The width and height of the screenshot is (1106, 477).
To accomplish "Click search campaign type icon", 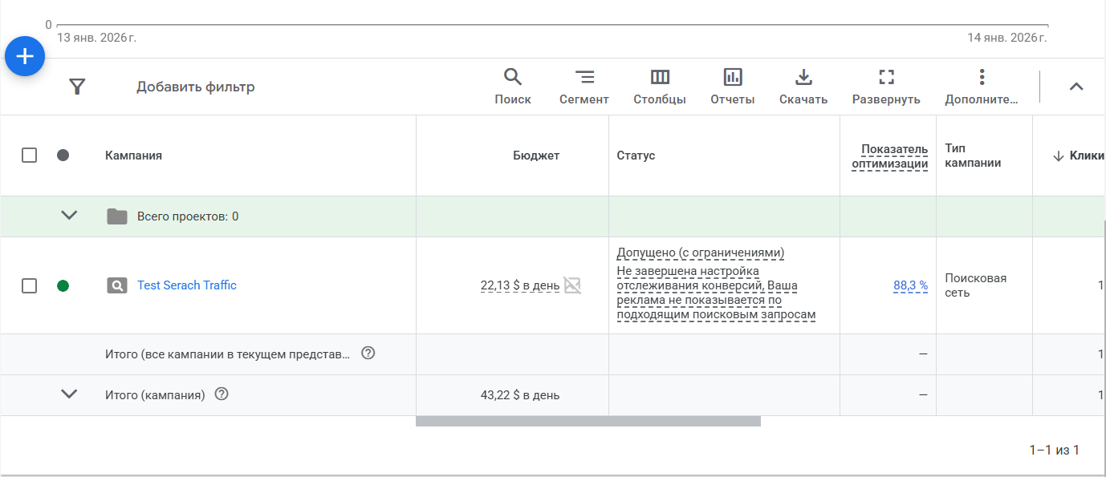I will 117,285.
